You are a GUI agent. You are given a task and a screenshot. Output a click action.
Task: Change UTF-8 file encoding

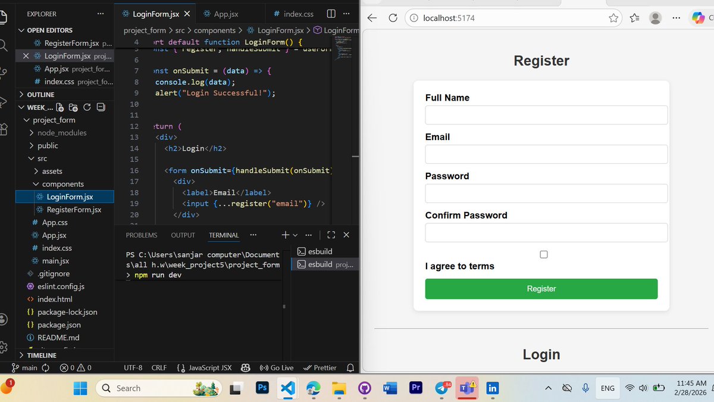(133, 368)
